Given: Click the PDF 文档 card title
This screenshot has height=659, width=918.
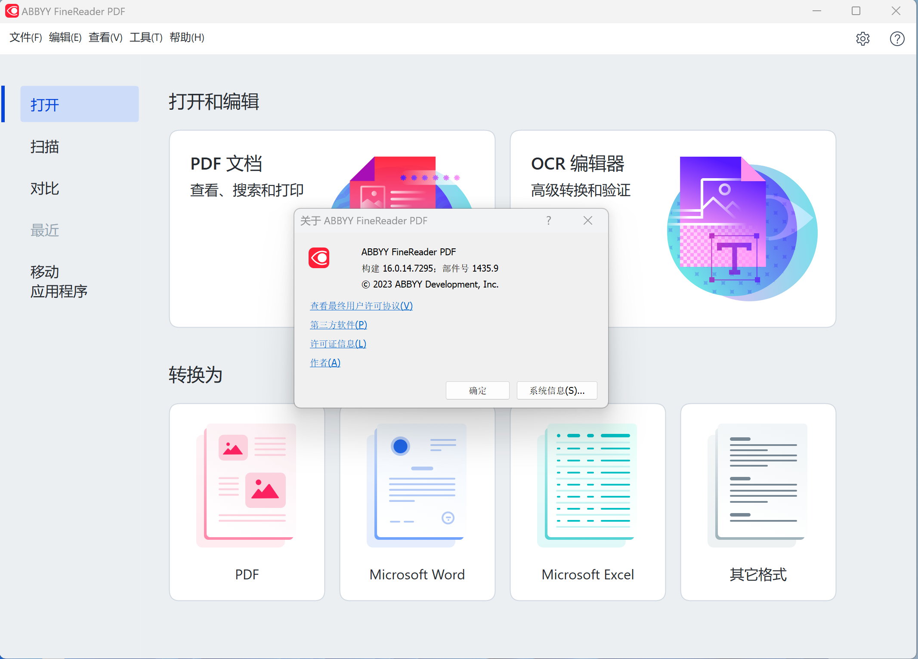Looking at the screenshot, I should coord(226,164).
